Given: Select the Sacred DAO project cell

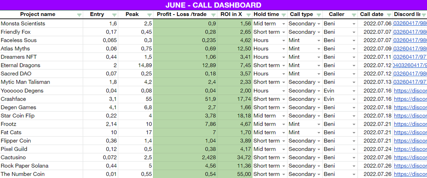Looking at the screenshot, I should (41, 74).
